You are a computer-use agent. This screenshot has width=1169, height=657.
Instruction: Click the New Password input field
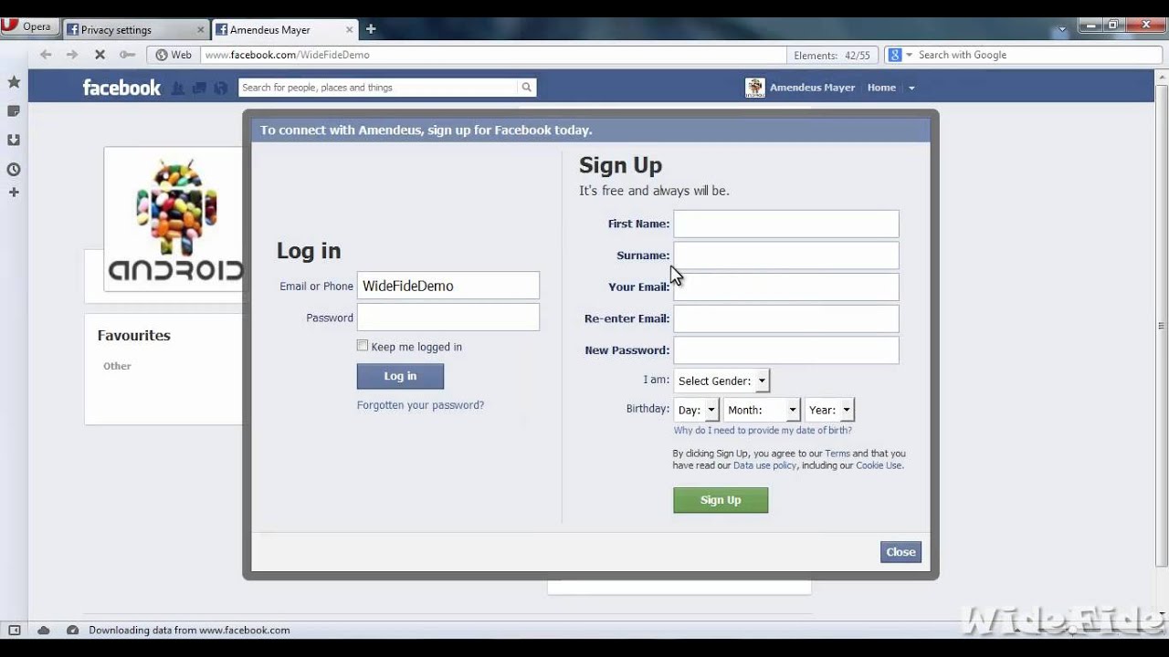[786, 349]
